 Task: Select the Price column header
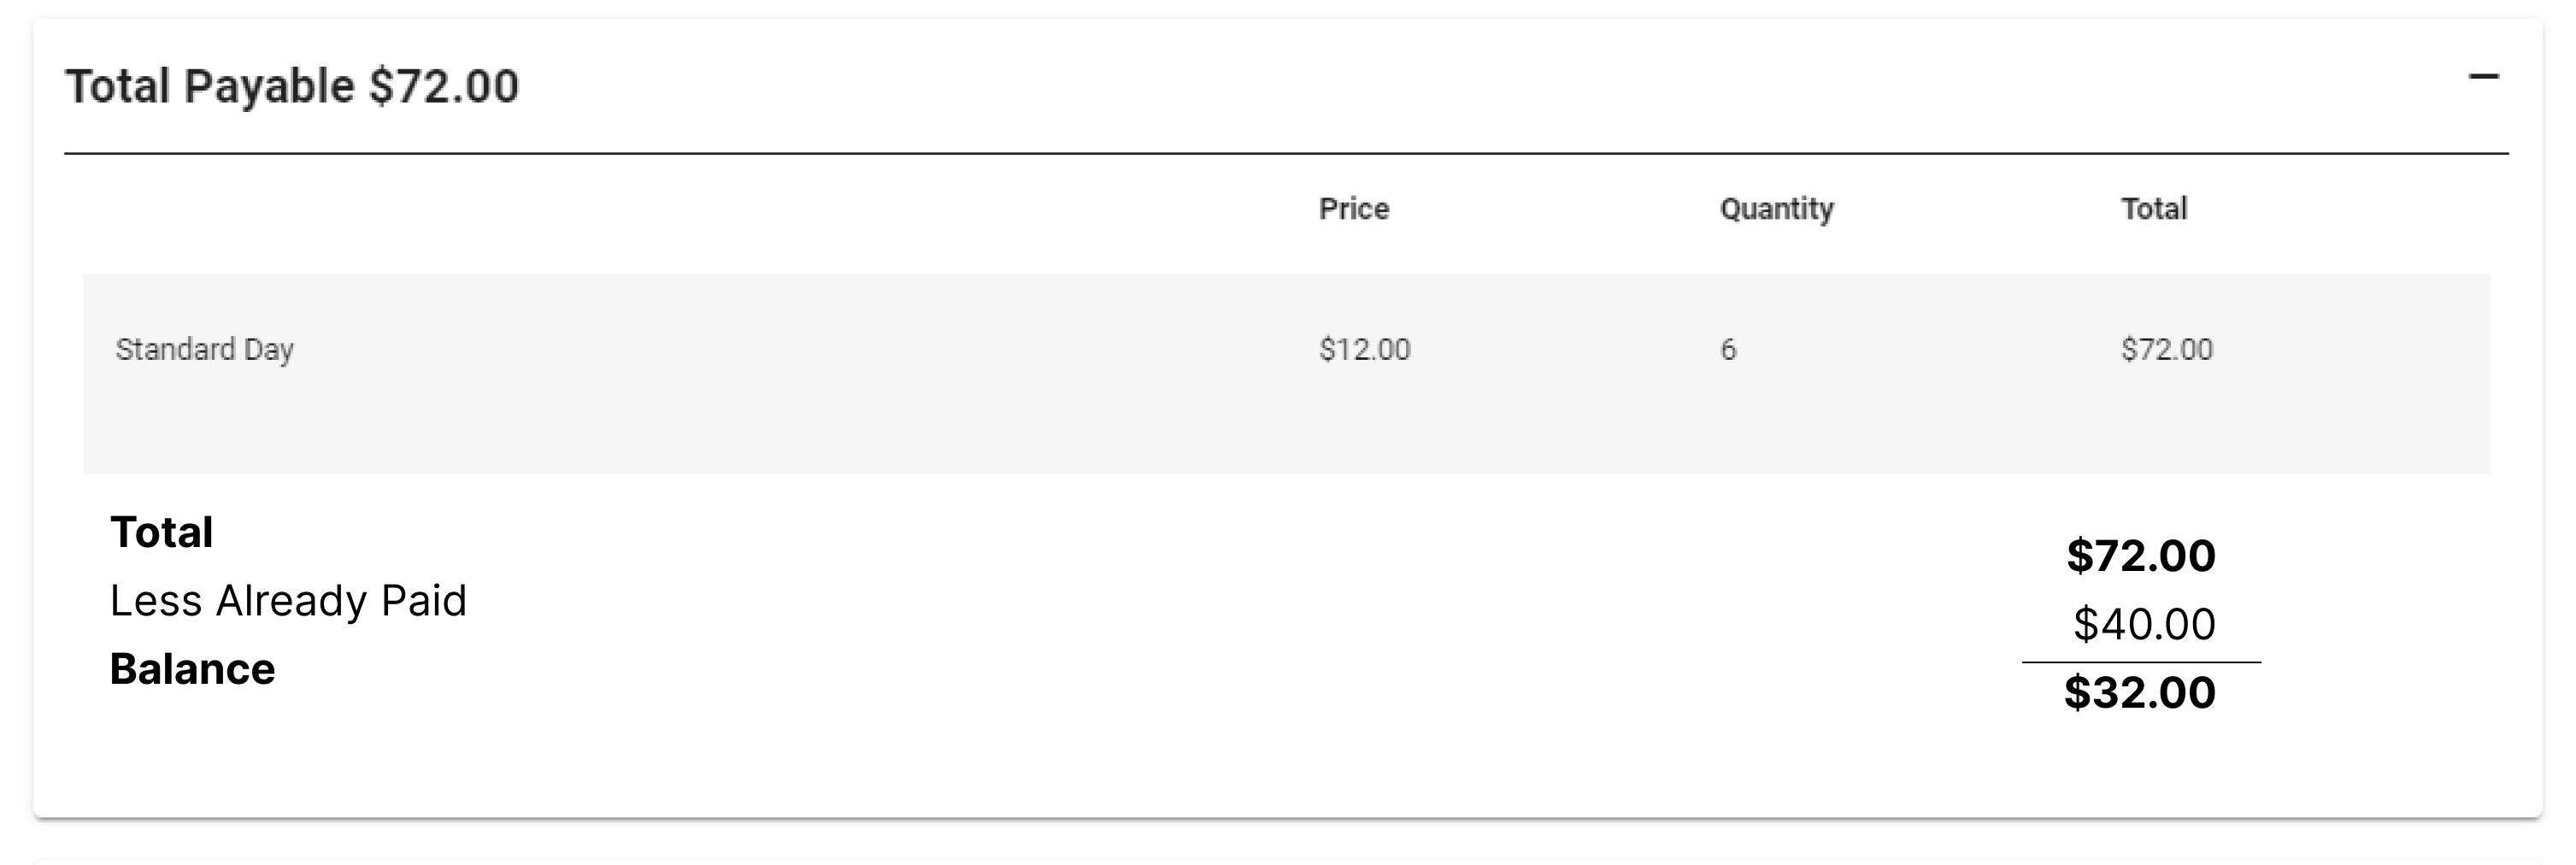click(x=1354, y=209)
